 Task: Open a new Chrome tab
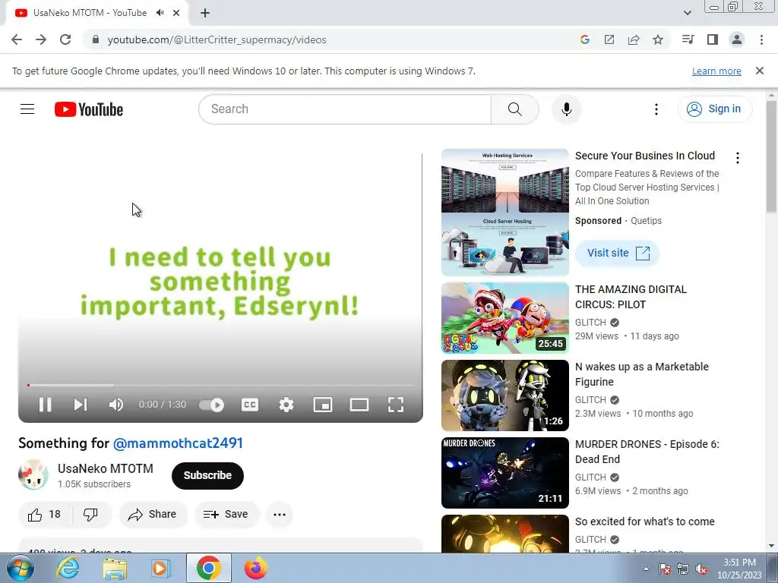[205, 13]
